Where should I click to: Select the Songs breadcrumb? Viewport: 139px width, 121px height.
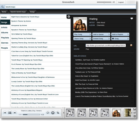tap(32, 12)
